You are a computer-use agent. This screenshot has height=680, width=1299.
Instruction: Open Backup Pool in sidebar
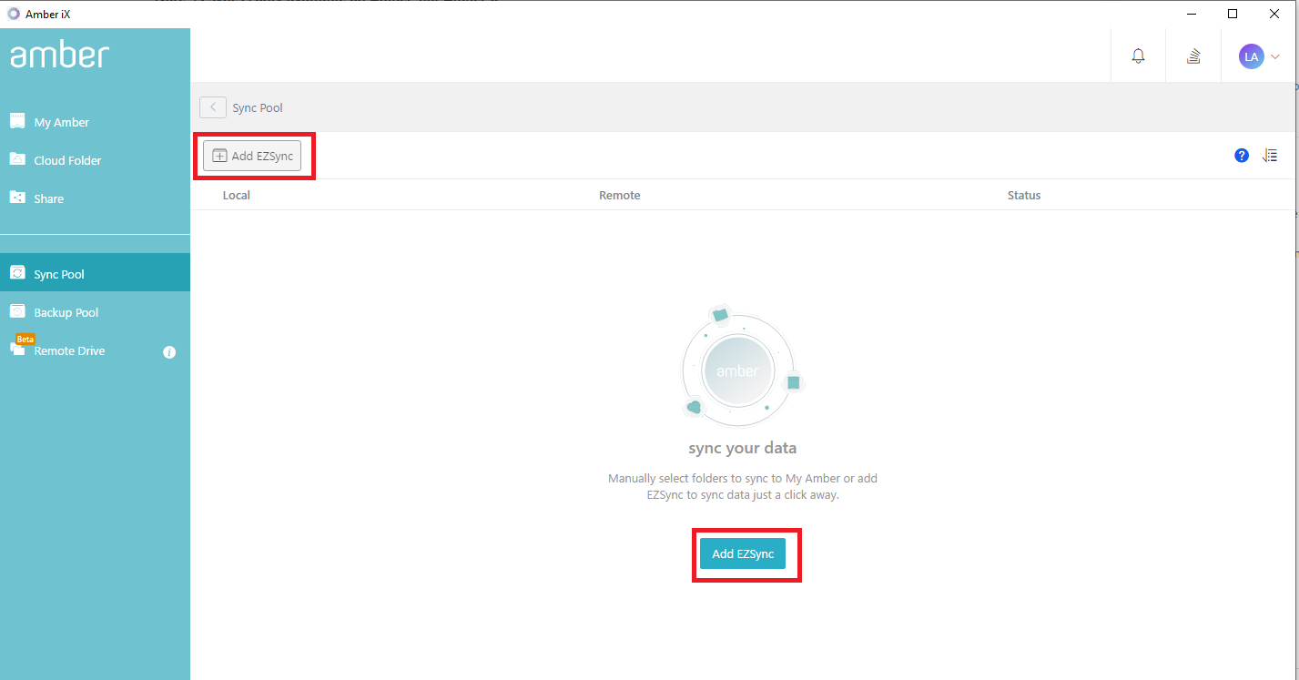(95, 312)
